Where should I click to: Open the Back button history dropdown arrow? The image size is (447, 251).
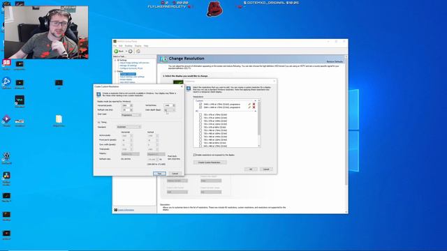(x=126, y=51)
